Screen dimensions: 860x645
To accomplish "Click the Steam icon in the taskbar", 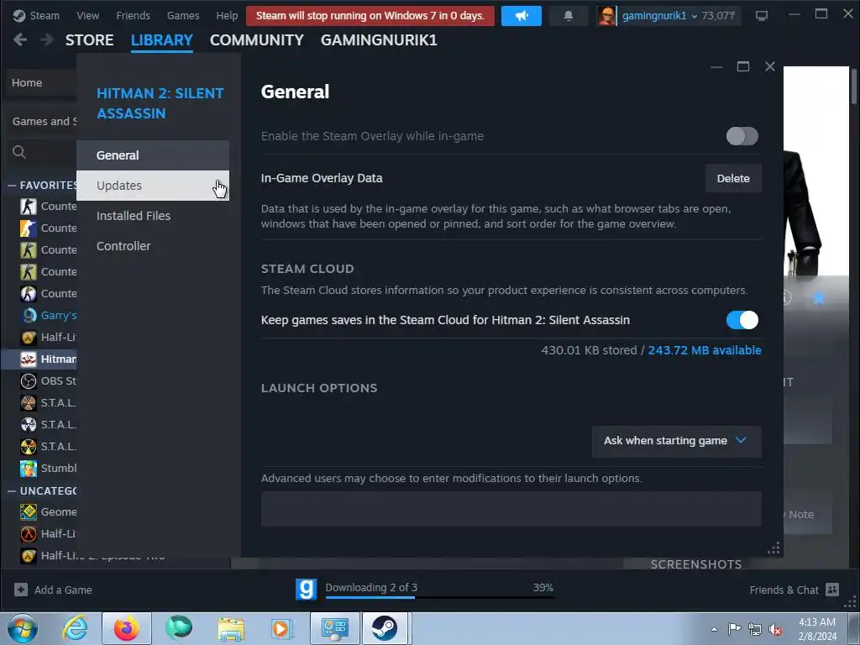I will 385,628.
